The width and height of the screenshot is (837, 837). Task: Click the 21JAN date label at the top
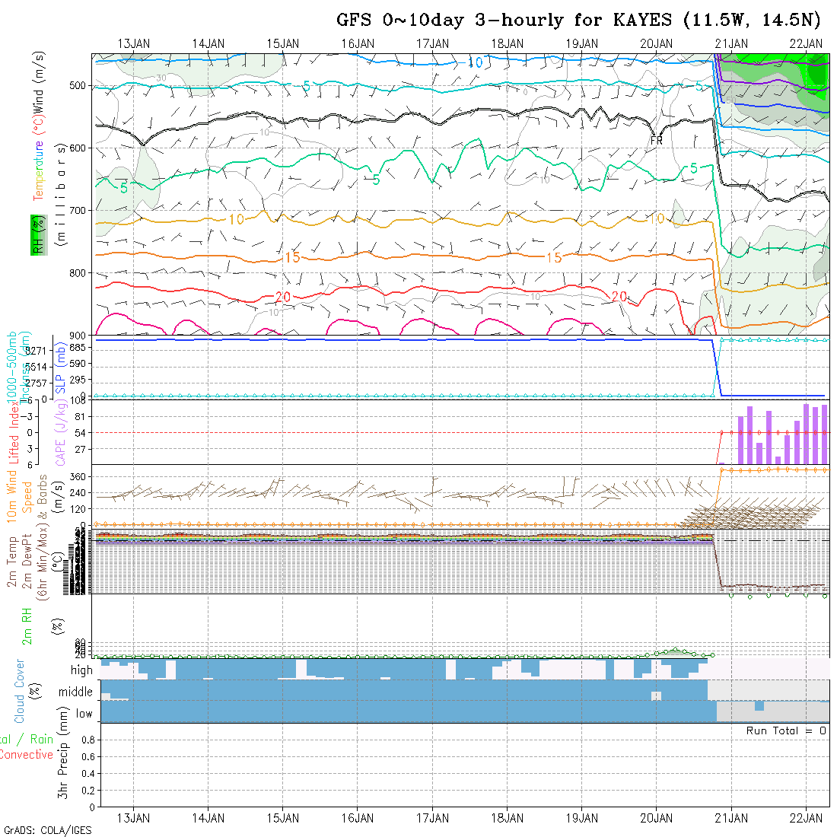click(731, 43)
